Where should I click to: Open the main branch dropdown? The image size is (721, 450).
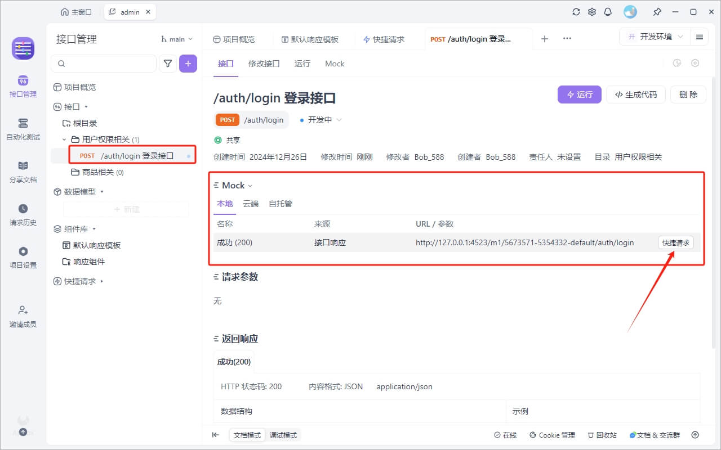(x=177, y=39)
